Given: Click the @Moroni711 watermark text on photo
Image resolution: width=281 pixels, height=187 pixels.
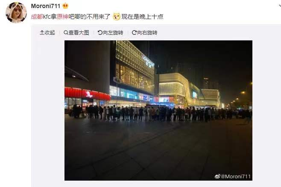Looking at the screenshot, I should (235, 176).
